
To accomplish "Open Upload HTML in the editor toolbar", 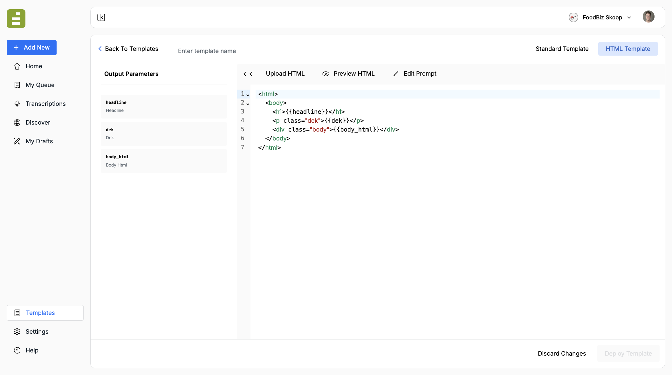I will pos(285,74).
